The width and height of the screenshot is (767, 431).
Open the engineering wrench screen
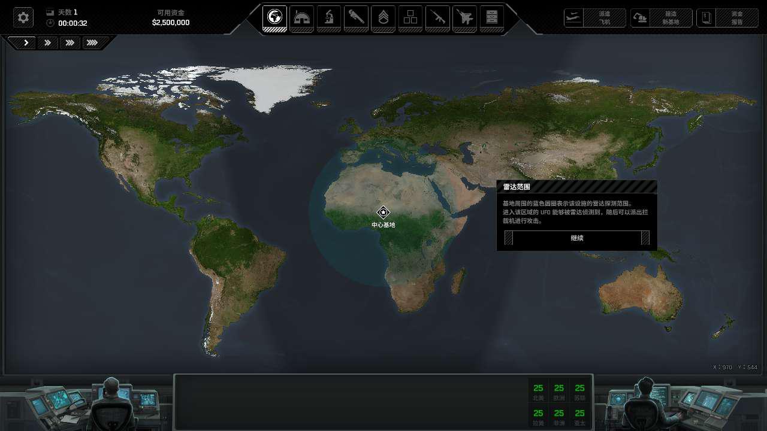click(x=356, y=17)
